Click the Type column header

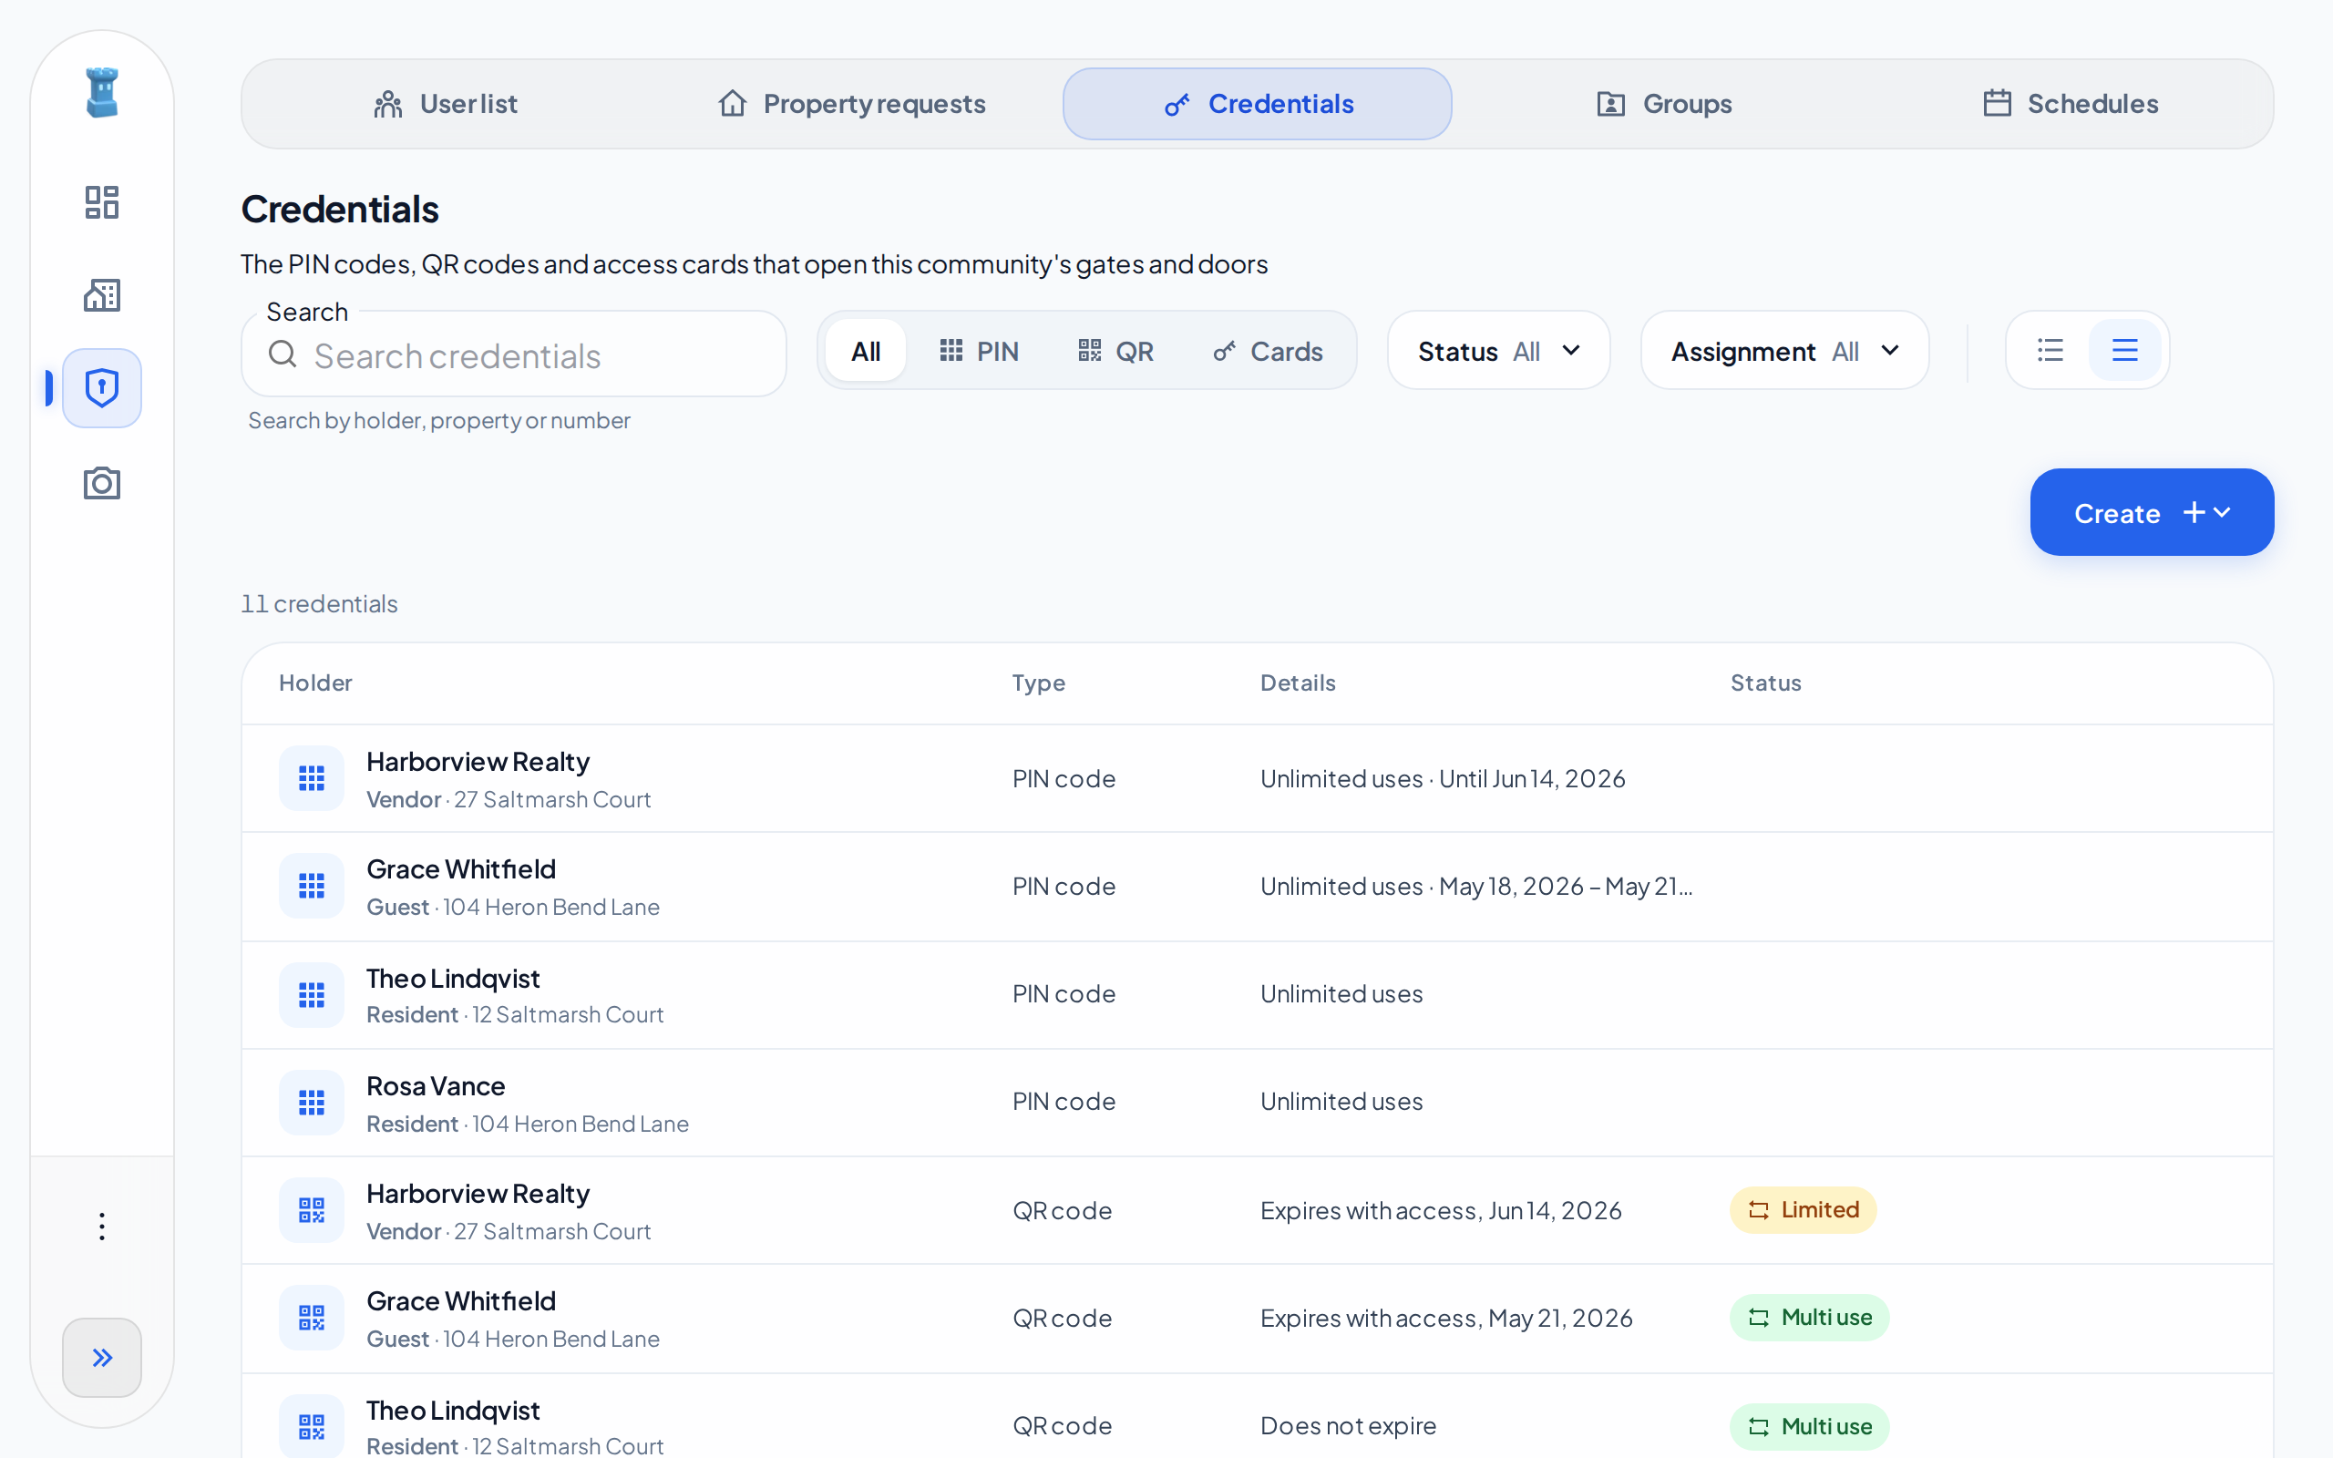1038,683
